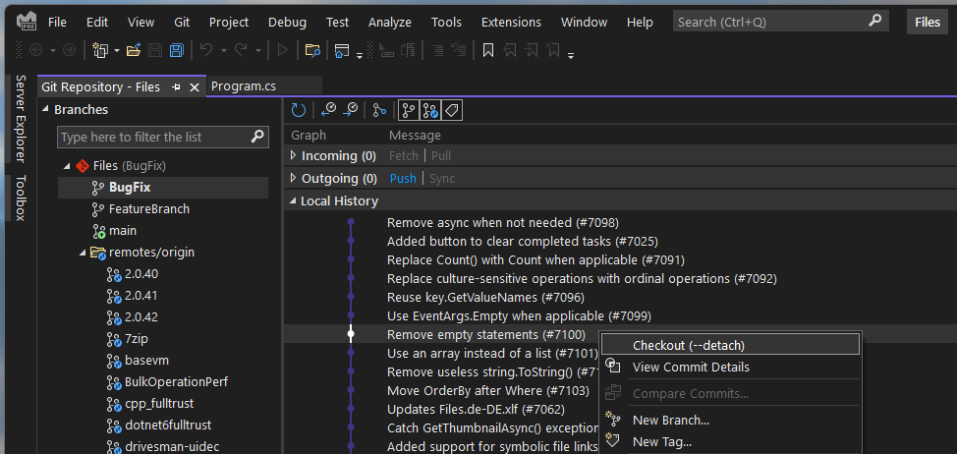Click the Open File folder icon
This screenshot has height=454, width=957.
(134, 51)
